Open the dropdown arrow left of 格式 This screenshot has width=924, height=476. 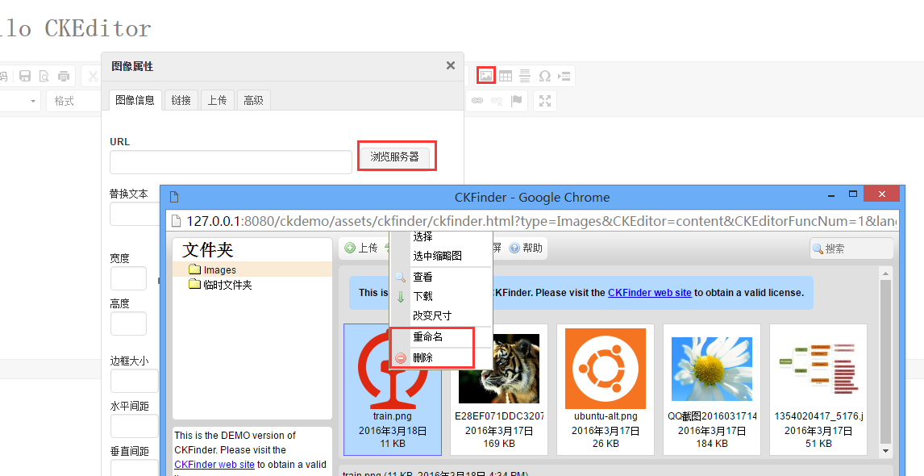(x=33, y=101)
